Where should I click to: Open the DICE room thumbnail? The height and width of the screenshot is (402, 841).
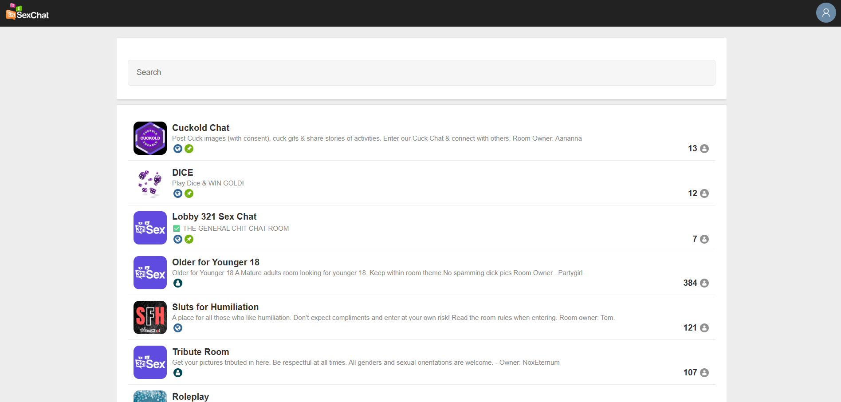[x=150, y=183]
